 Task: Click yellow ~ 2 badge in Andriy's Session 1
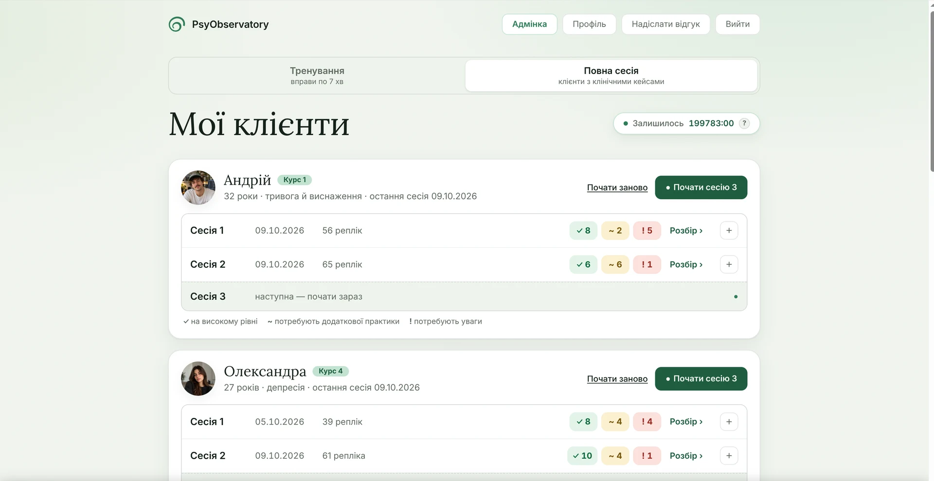[x=615, y=231]
